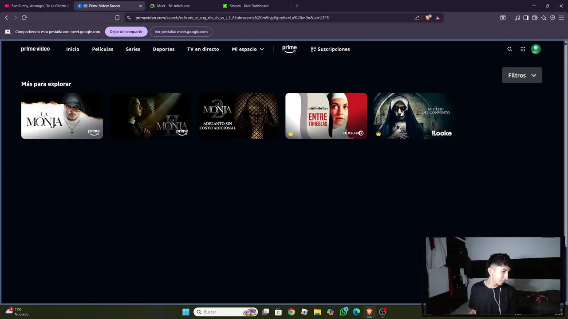Open Roblox from the taskbar
The image size is (568, 319).
pyautogui.click(x=304, y=312)
